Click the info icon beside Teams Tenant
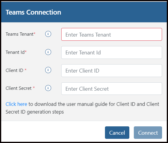Screen dimensions: 168x143 tap(48, 34)
